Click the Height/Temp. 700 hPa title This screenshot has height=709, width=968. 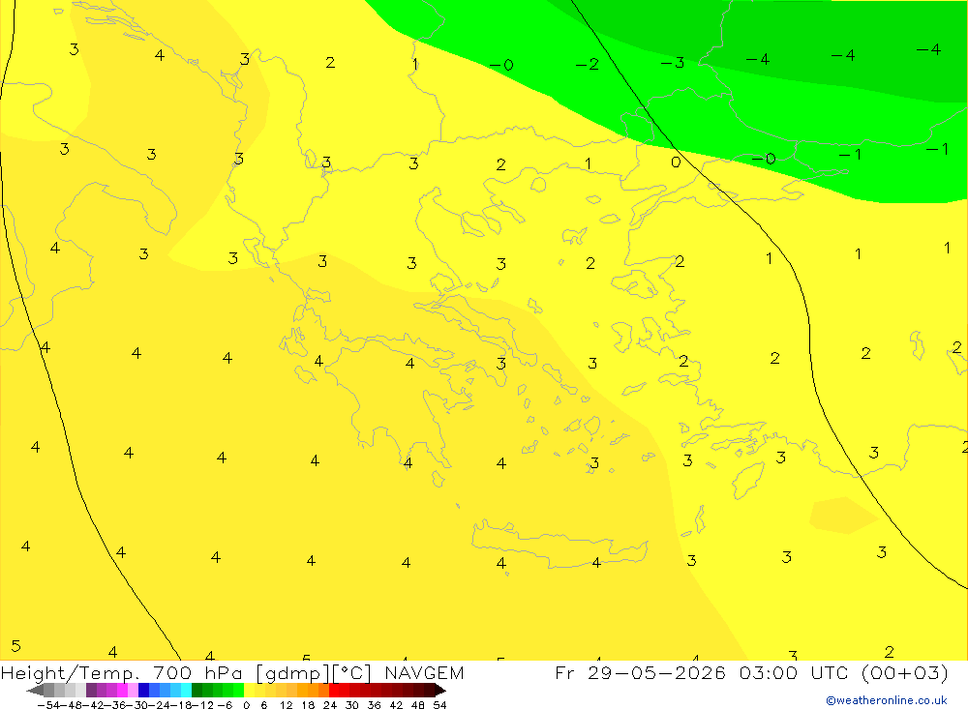(x=122, y=673)
